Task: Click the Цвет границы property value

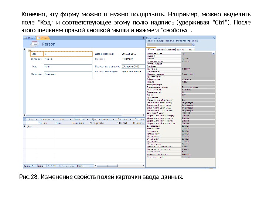Action: click(x=198, y=77)
